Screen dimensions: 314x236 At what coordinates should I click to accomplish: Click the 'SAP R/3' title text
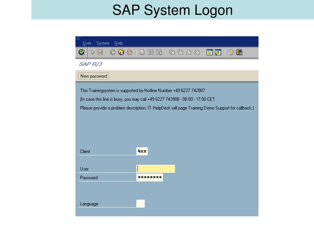[x=91, y=64]
